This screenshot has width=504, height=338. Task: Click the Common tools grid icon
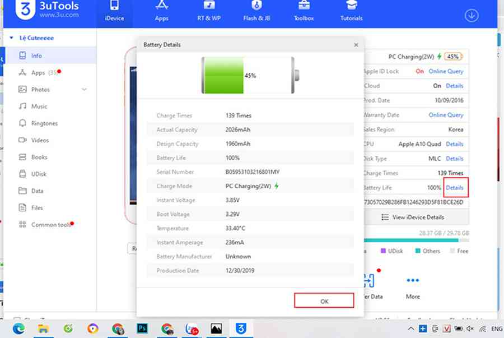pyautogui.click(x=22, y=224)
